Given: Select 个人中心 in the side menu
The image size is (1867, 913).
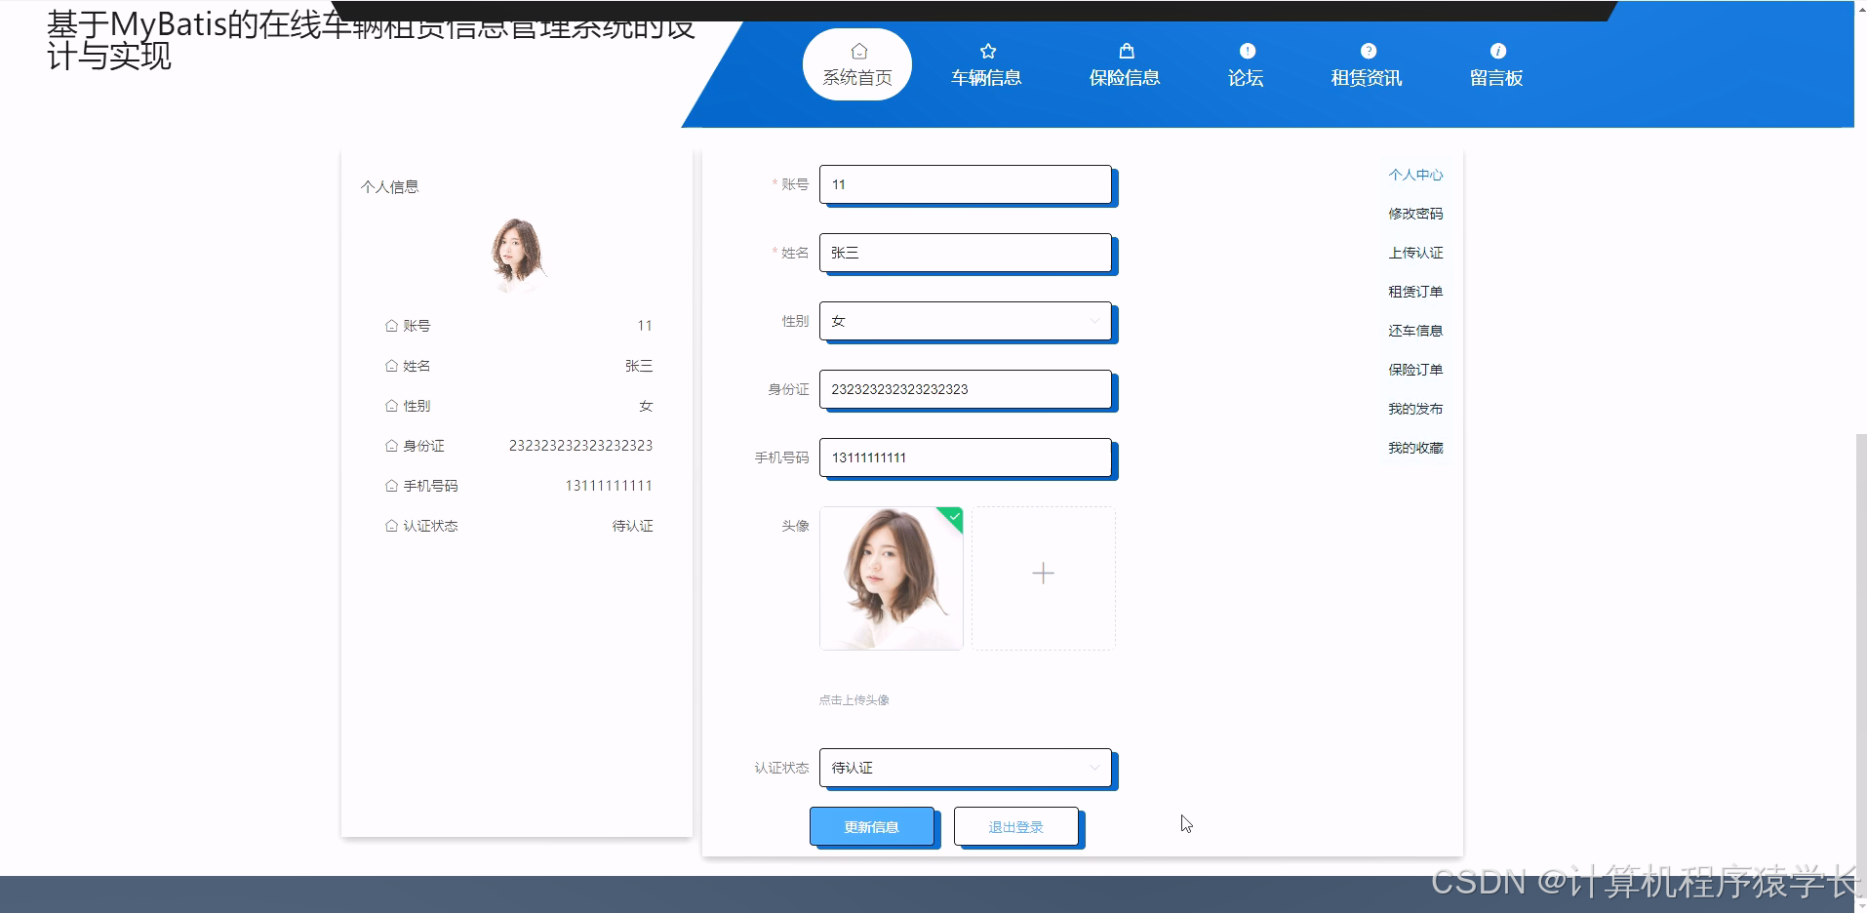Looking at the screenshot, I should point(1415,175).
